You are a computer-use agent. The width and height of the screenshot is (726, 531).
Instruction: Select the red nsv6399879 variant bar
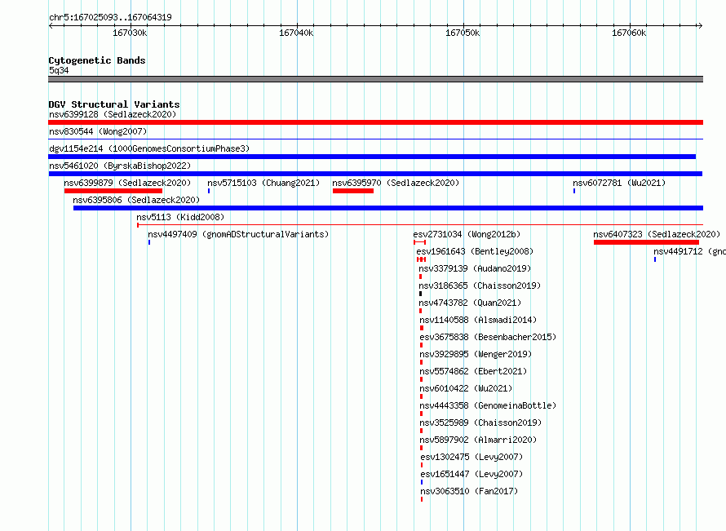[113, 191]
